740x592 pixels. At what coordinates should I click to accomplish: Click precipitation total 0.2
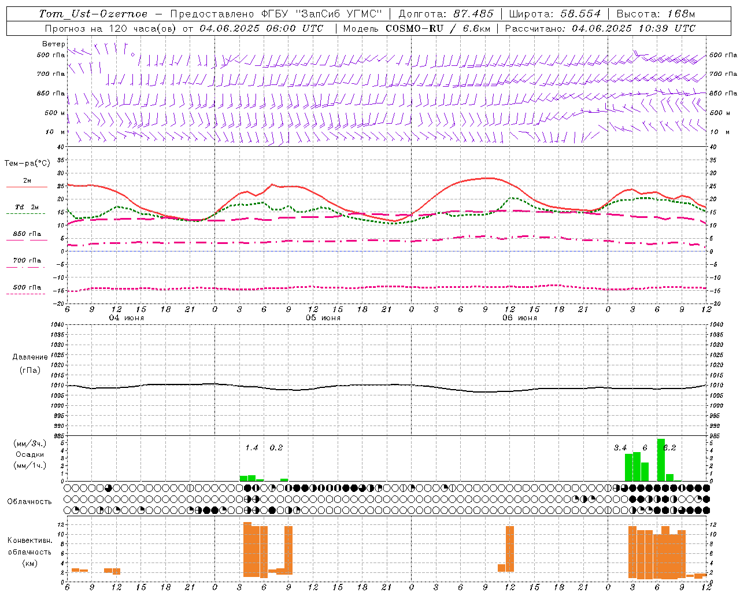coord(276,448)
